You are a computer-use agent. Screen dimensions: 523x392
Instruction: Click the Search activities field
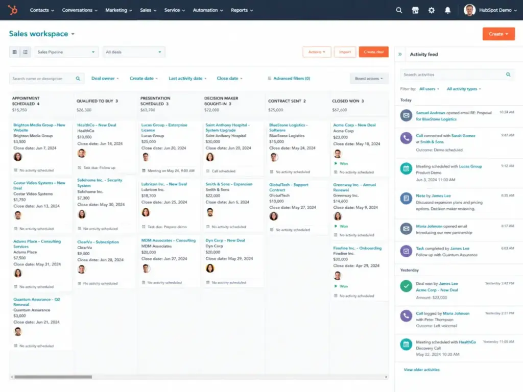click(x=457, y=75)
